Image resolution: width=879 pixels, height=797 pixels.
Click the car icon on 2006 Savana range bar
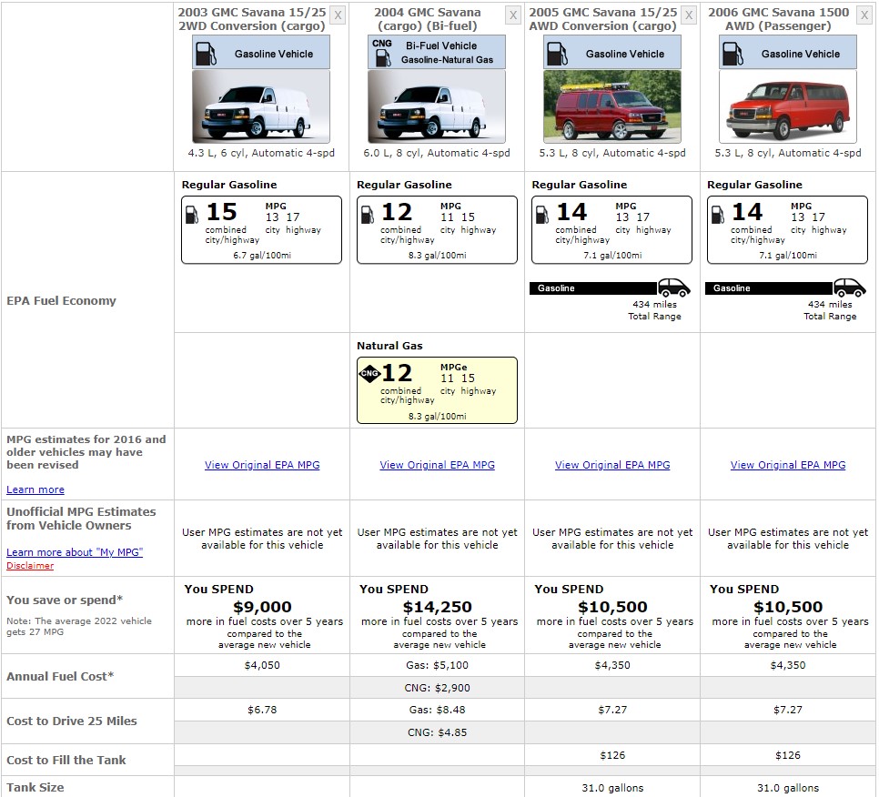(849, 288)
